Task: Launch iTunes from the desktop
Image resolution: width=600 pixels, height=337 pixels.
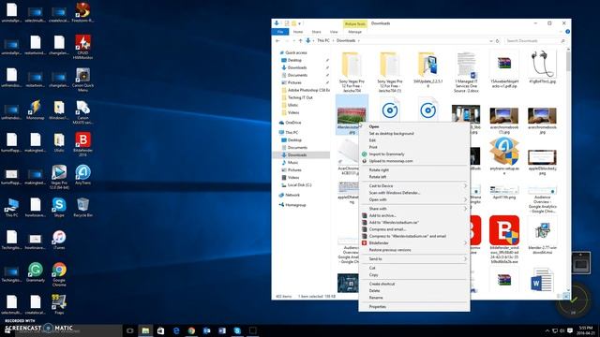Action: click(59, 240)
